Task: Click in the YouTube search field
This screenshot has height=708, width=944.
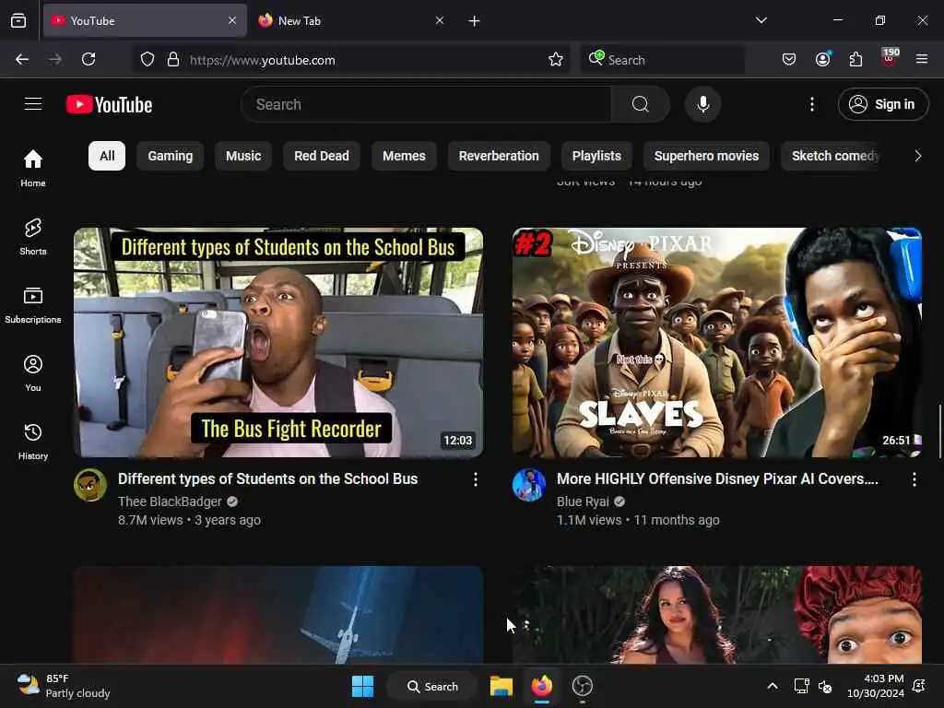Action: (x=426, y=104)
